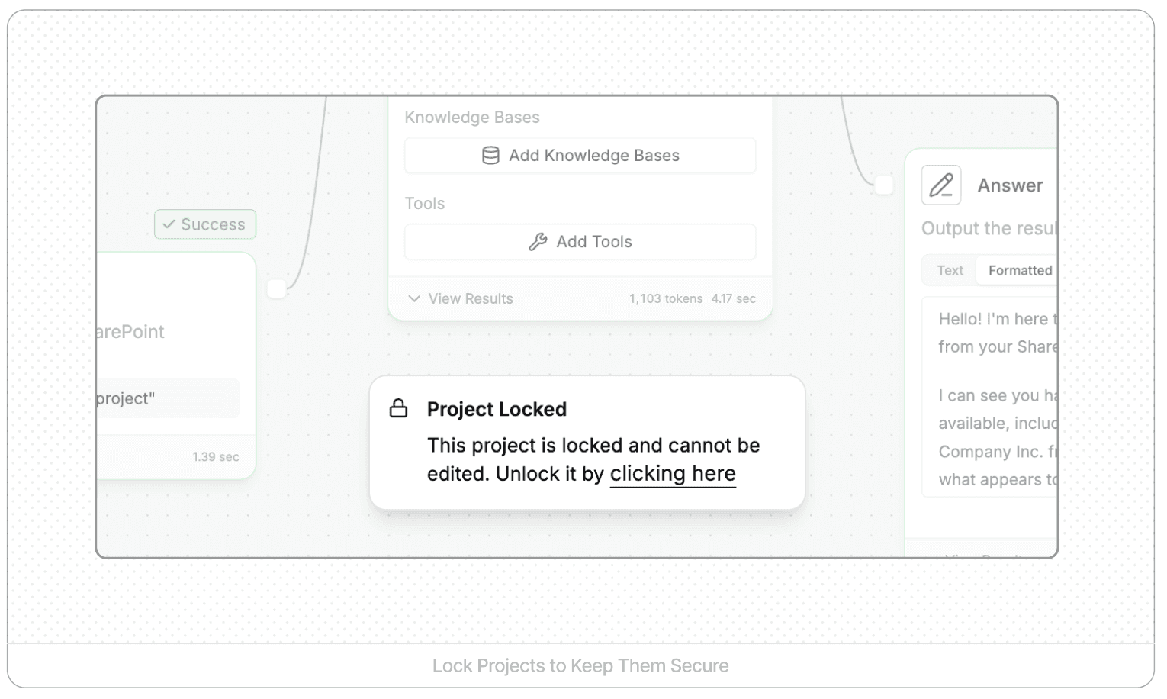The height and width of the screenshot is (699, 1167).
Task: Expand the View Results chevron
Action: (414, 298)
